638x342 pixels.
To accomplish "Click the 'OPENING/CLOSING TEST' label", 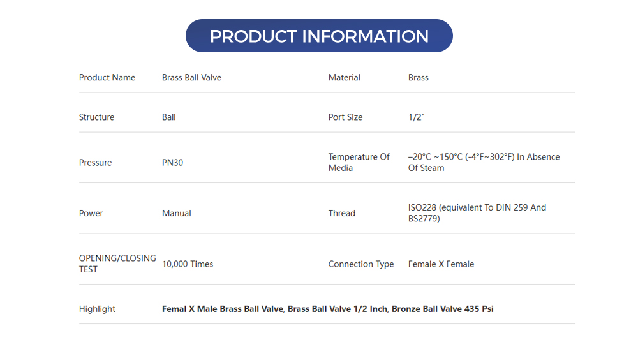I will pyautogui.click(x=117, y=264).
